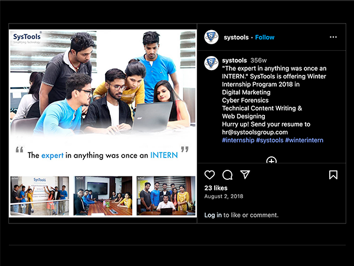Click systools avatar beside the caption
The height and width of the screenshot is (266, 354).
211,63
